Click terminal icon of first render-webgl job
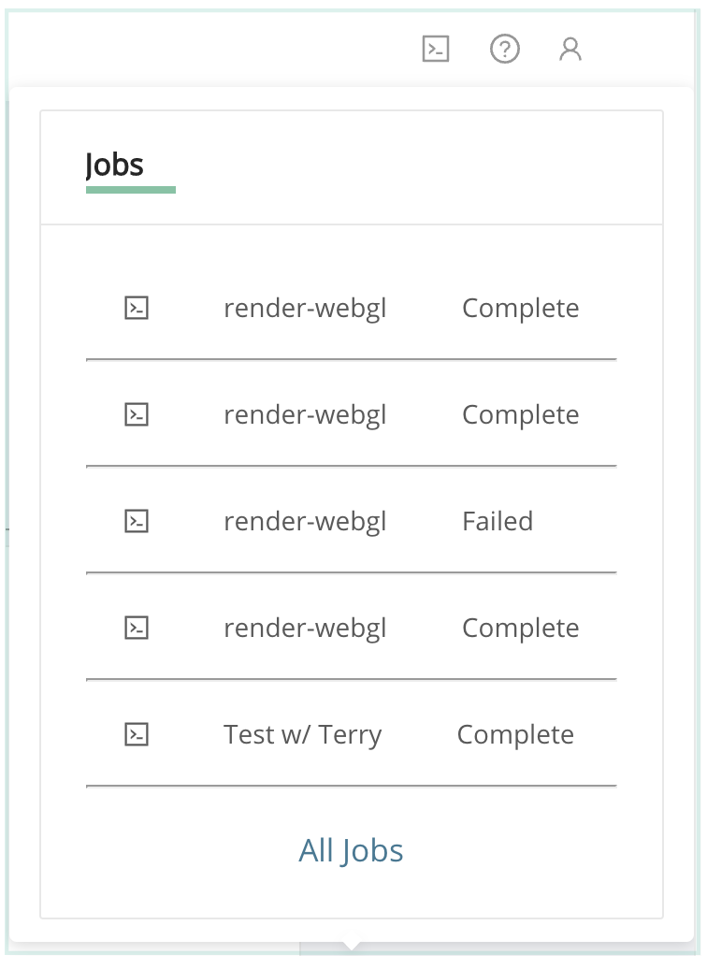Screen dimensions: 707x969 click(x=137, y=308)
